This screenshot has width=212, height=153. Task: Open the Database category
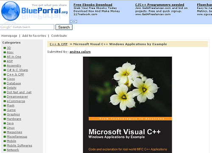pos(14,83)
